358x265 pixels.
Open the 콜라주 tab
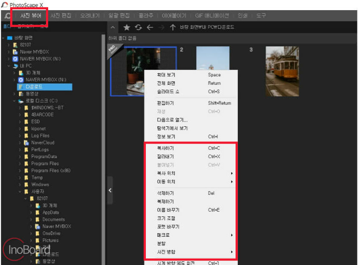coord(146,15)
